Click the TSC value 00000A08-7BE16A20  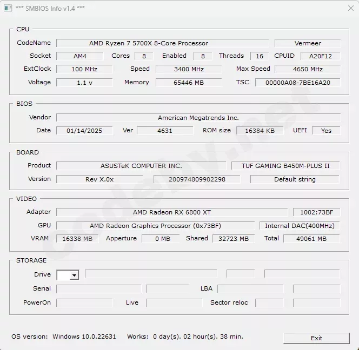pyautogui.click(x=298, y=83)
